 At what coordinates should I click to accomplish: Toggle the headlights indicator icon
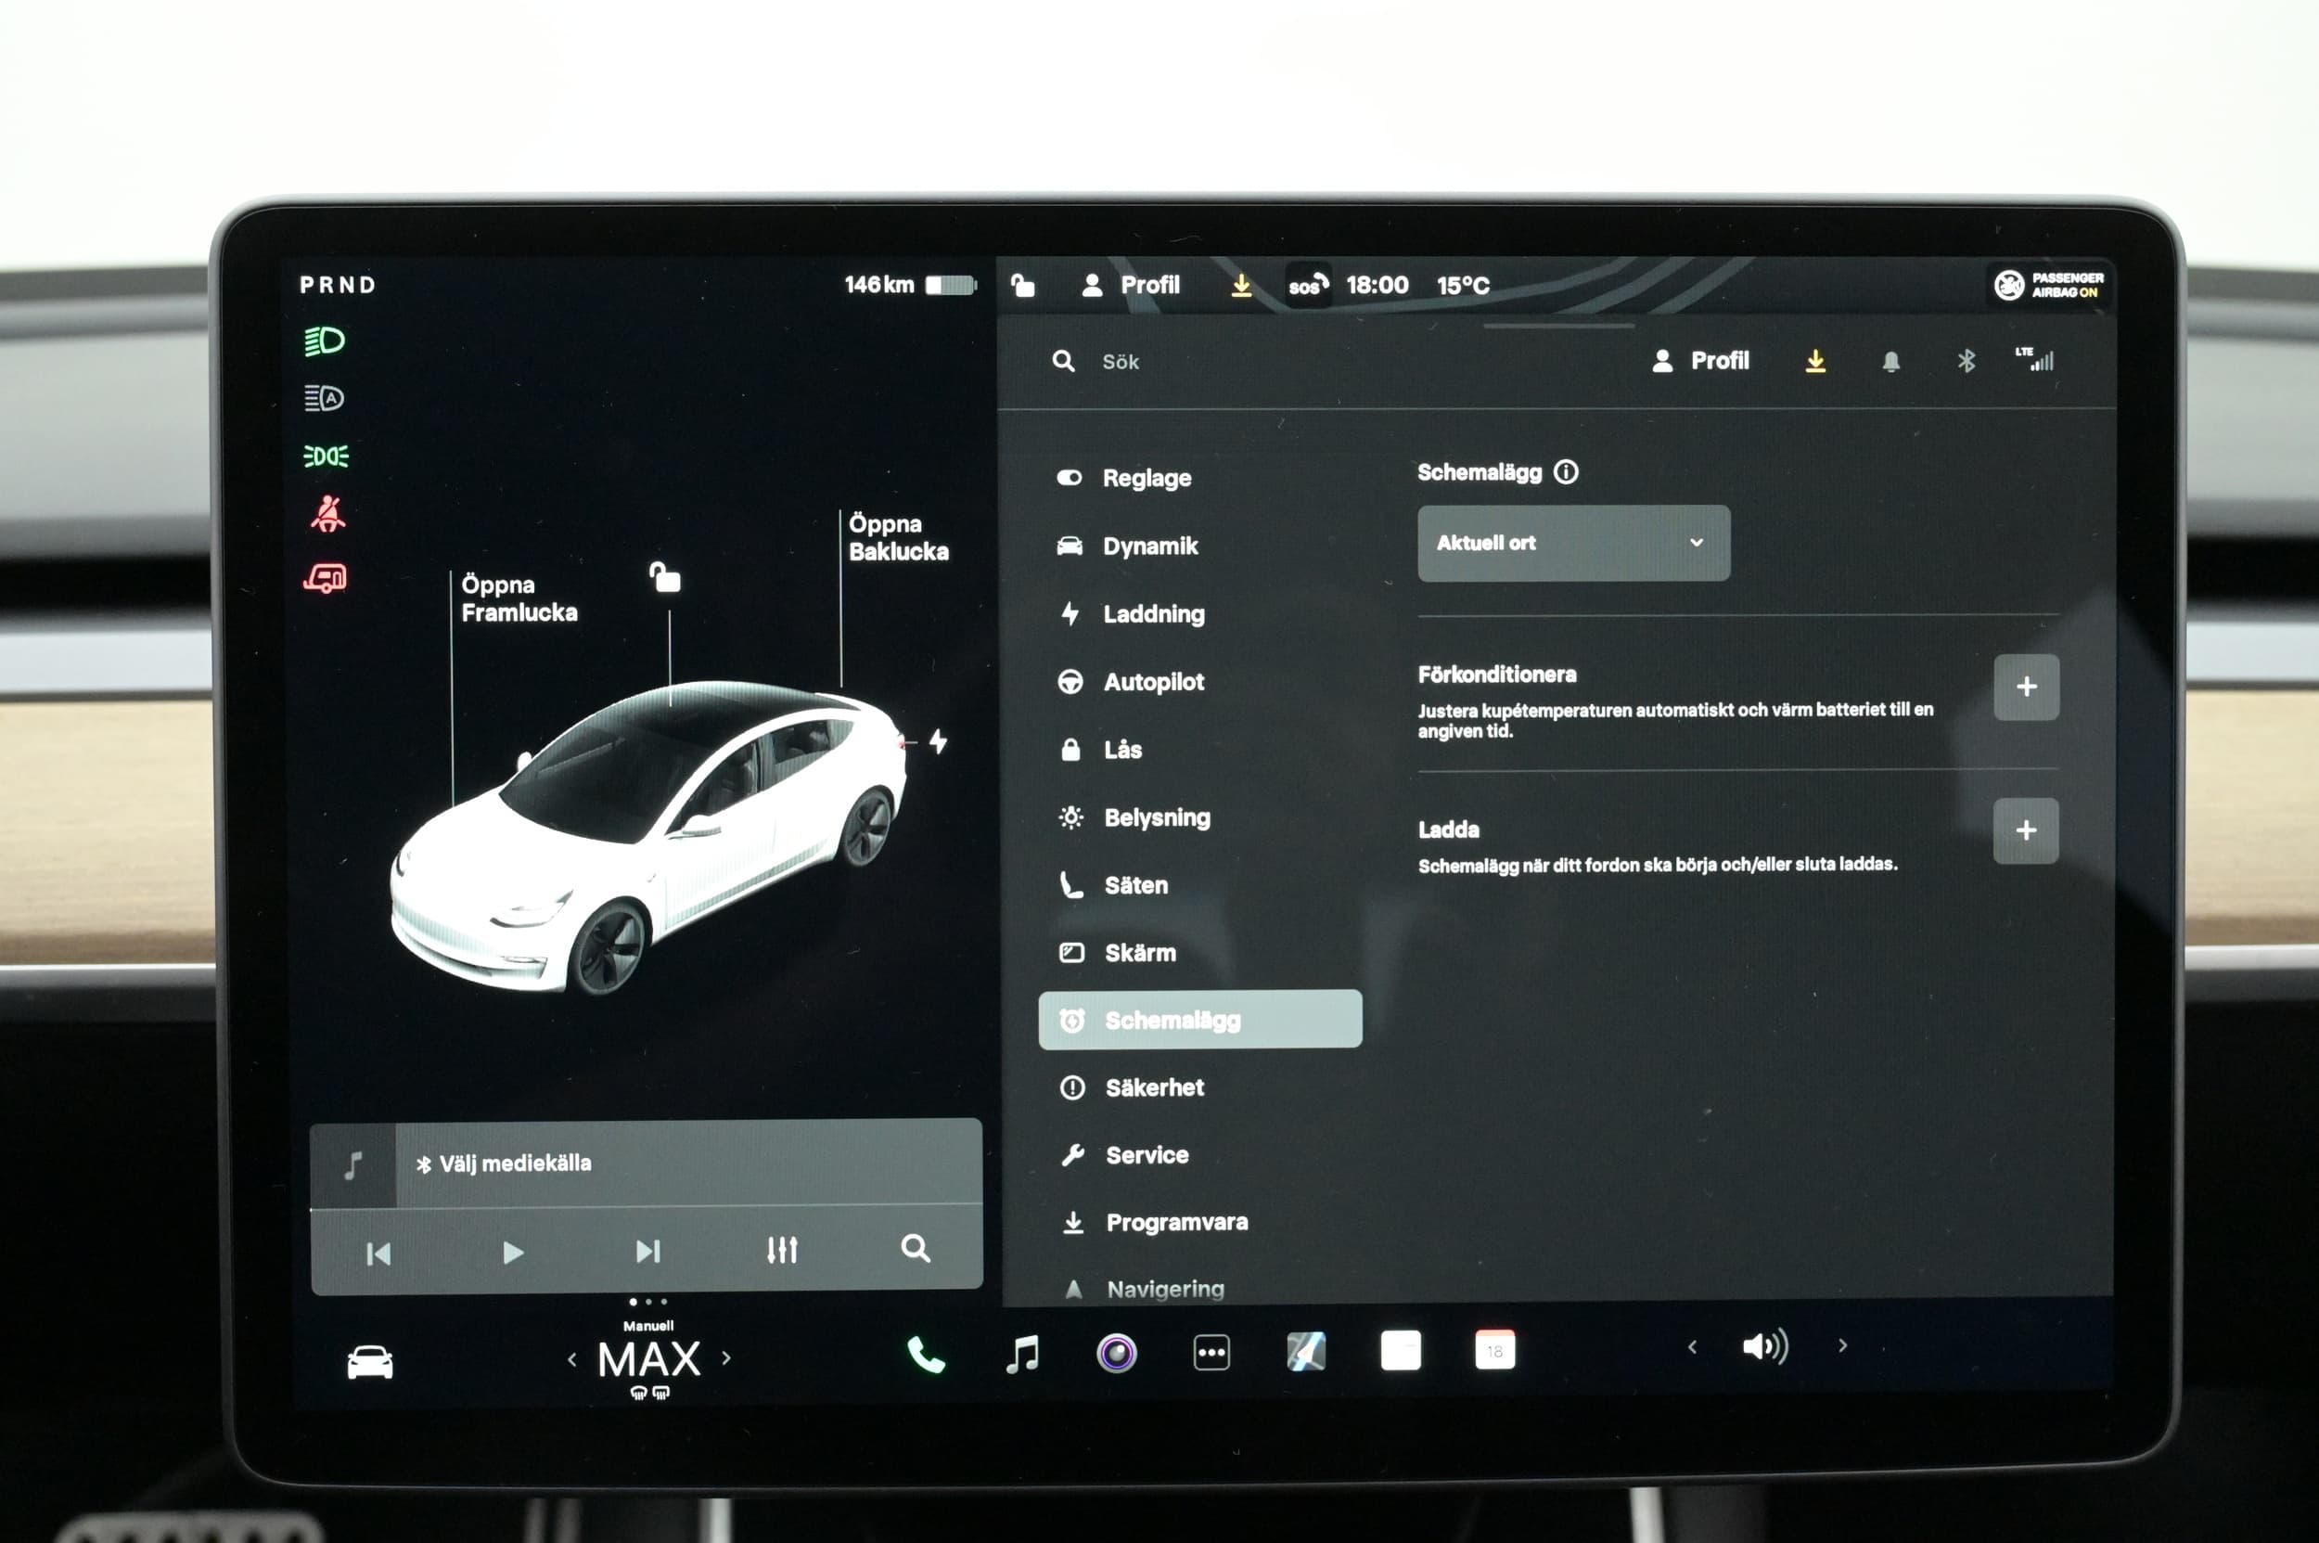[325, 341]
